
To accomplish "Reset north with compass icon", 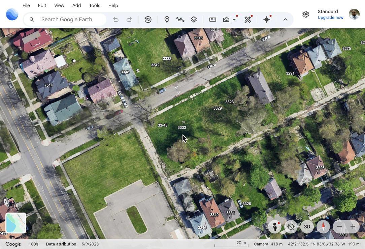I will [x=323, y=227].
